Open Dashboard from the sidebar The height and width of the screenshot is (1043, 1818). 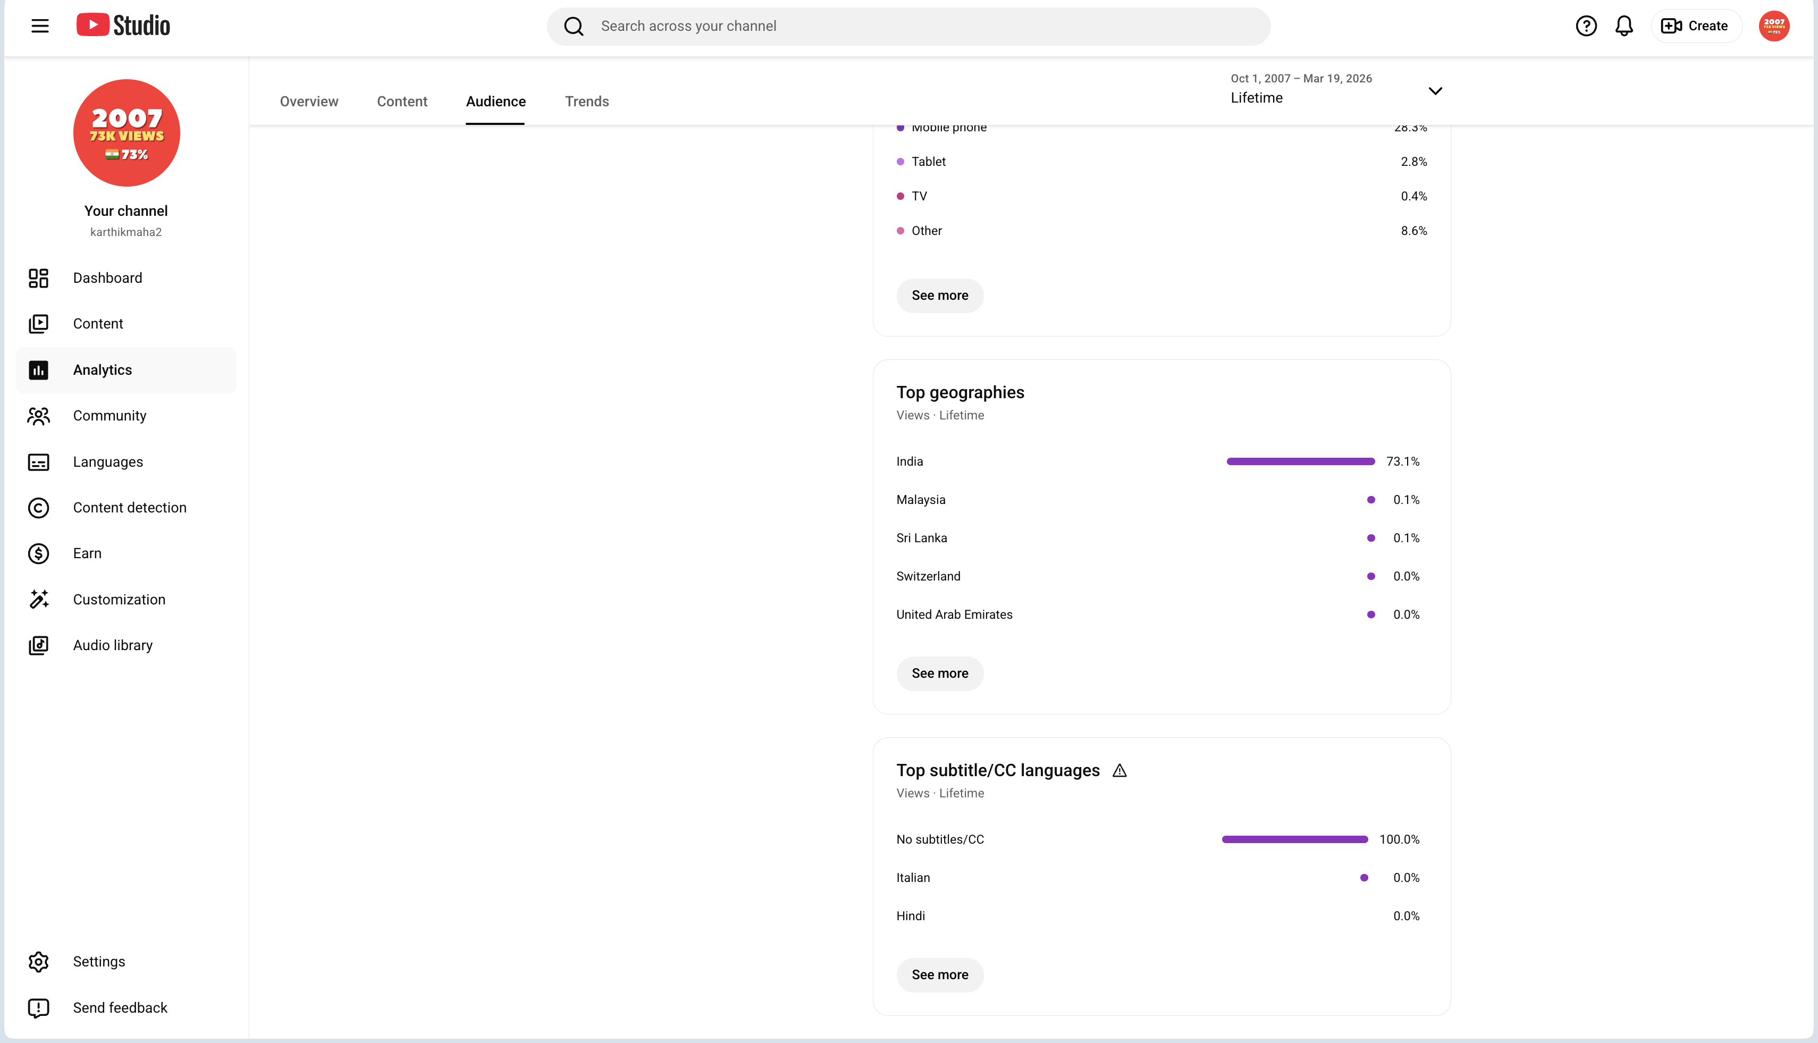(126, 278)
